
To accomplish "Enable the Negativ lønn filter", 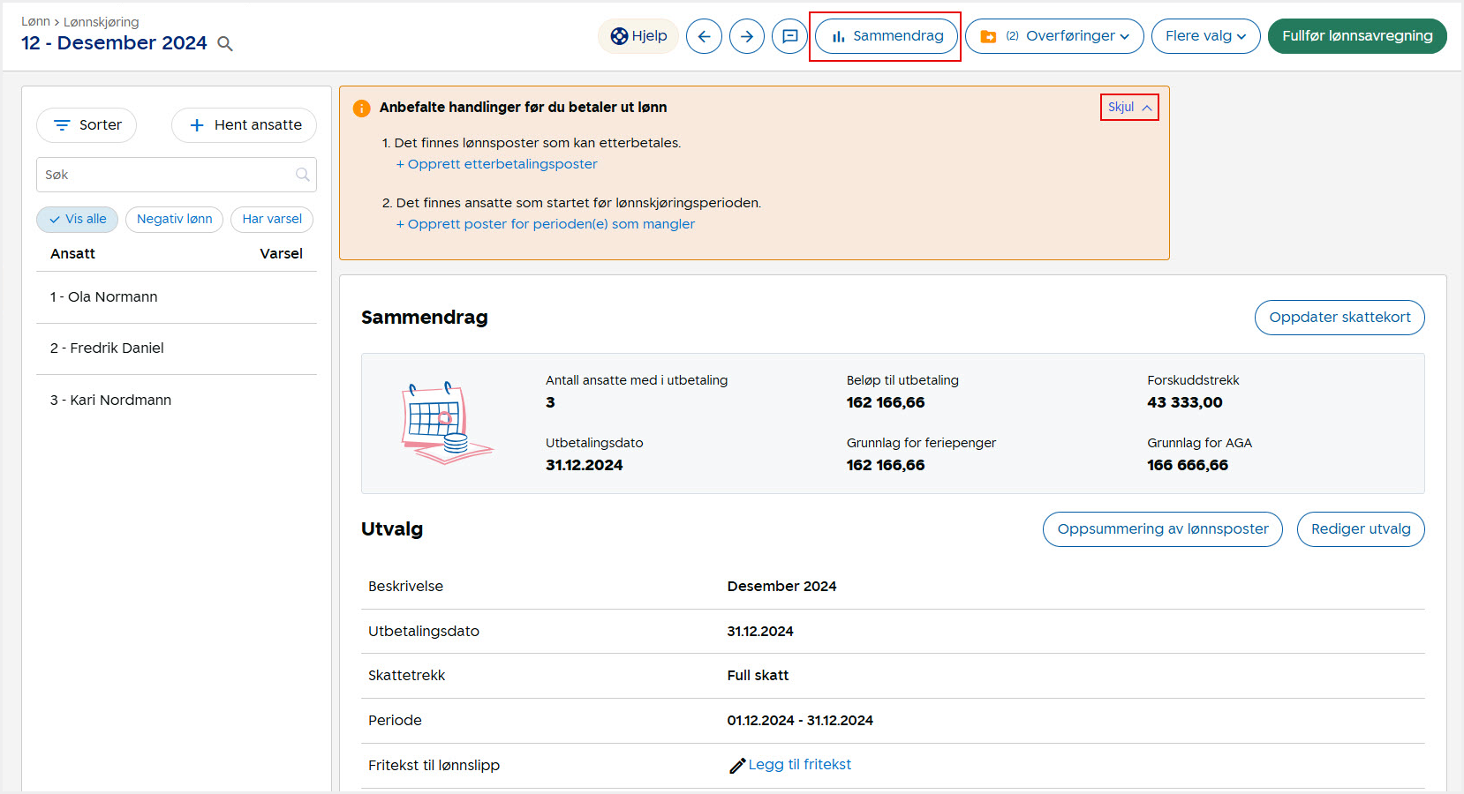I will [x=174, y=220].
